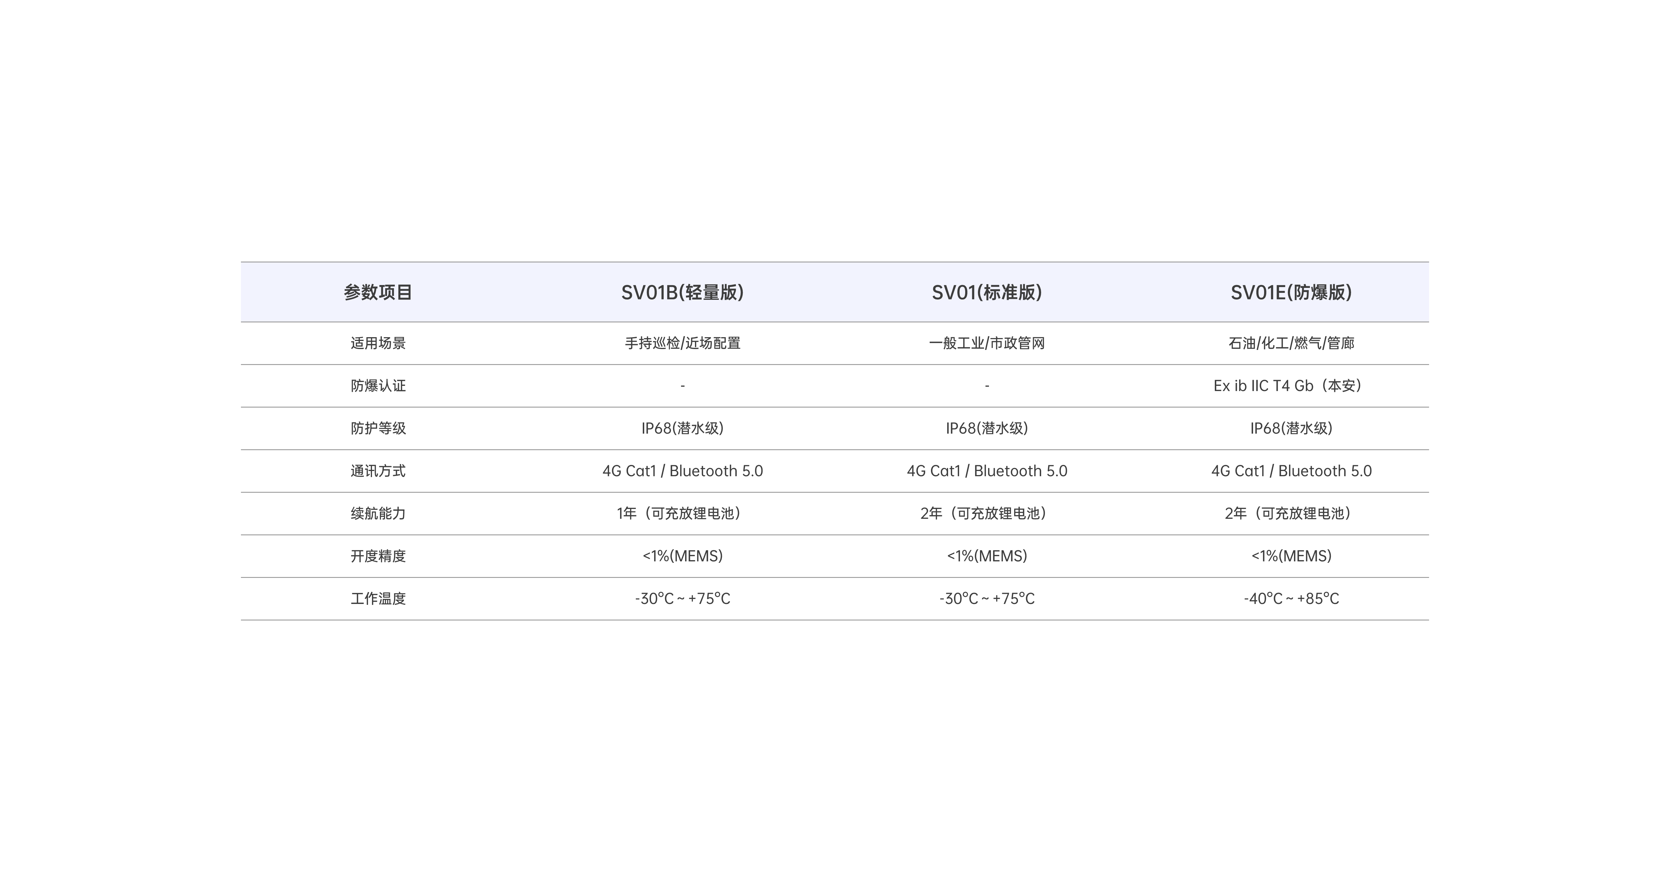This screenshot has height=869, width=1670.
Task: Click the 开度精度 row label
Action: 378,556
